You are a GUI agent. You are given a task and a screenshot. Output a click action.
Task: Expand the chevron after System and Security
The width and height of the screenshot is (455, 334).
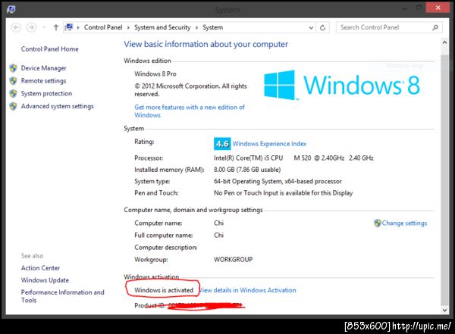point(196,28)
